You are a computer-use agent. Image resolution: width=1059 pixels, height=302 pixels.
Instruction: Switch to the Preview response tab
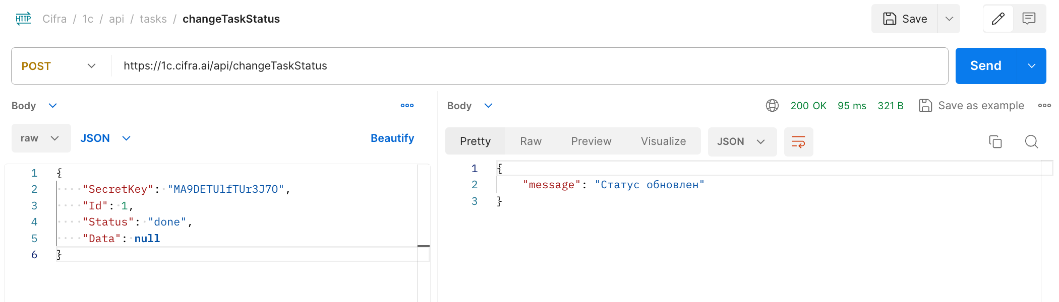pyautogui.click(x=591, y=141)
